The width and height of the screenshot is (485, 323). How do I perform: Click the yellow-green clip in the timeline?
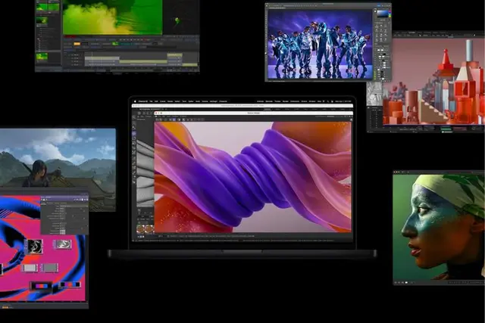pos(143,61)
